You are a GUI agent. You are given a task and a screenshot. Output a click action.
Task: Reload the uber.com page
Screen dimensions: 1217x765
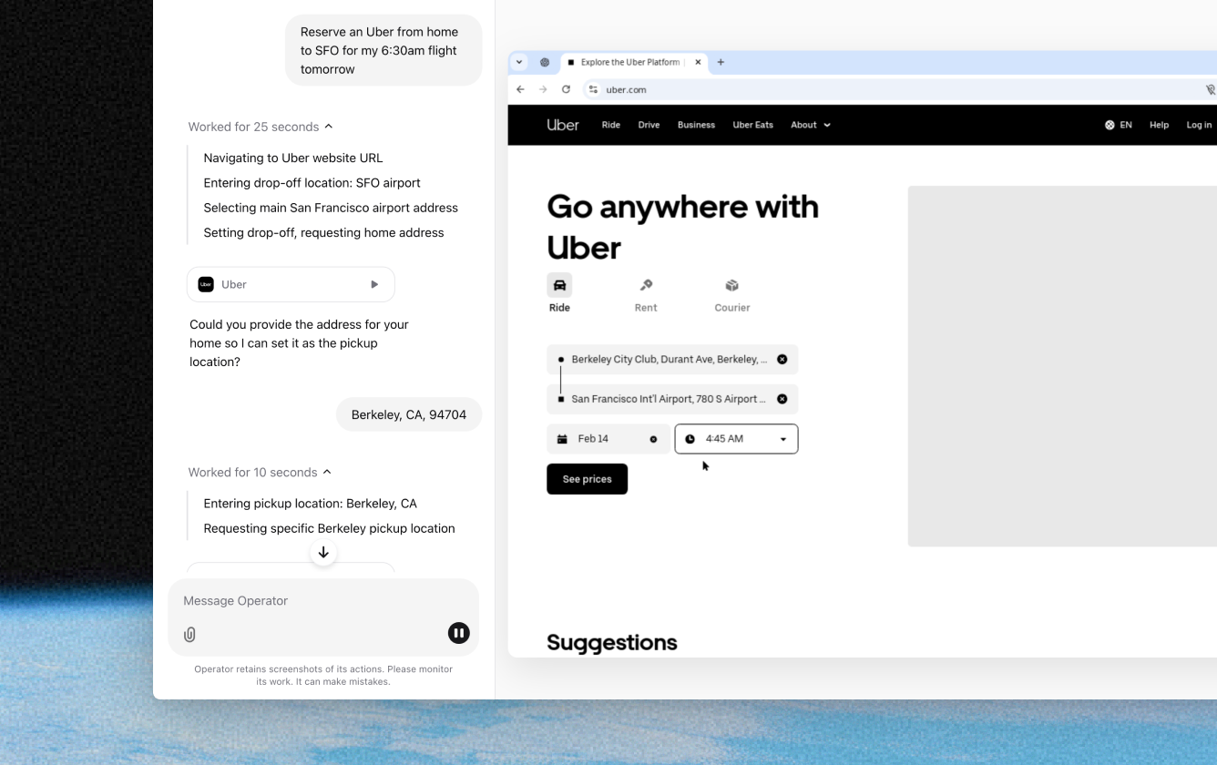[x=566, y=89]
